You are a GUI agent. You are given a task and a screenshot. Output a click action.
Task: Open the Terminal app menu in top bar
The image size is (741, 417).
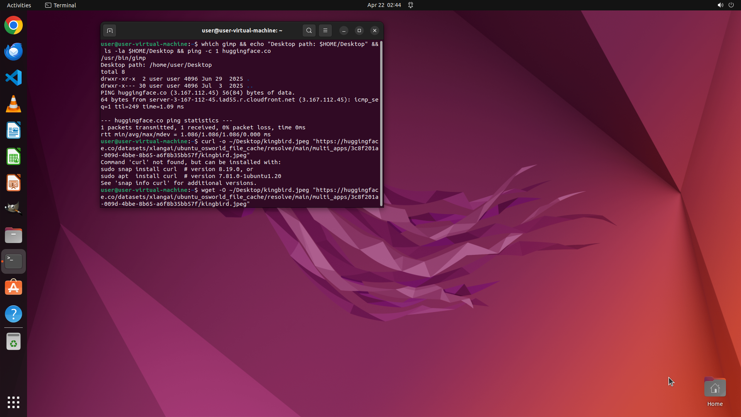click(61, 5)
